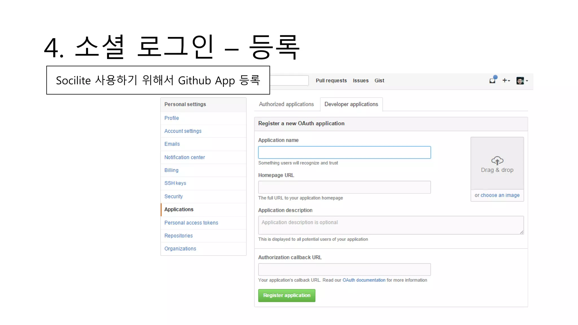Open Profile settings in sidebar
The image size is (578, 325).
pos(203,118)
